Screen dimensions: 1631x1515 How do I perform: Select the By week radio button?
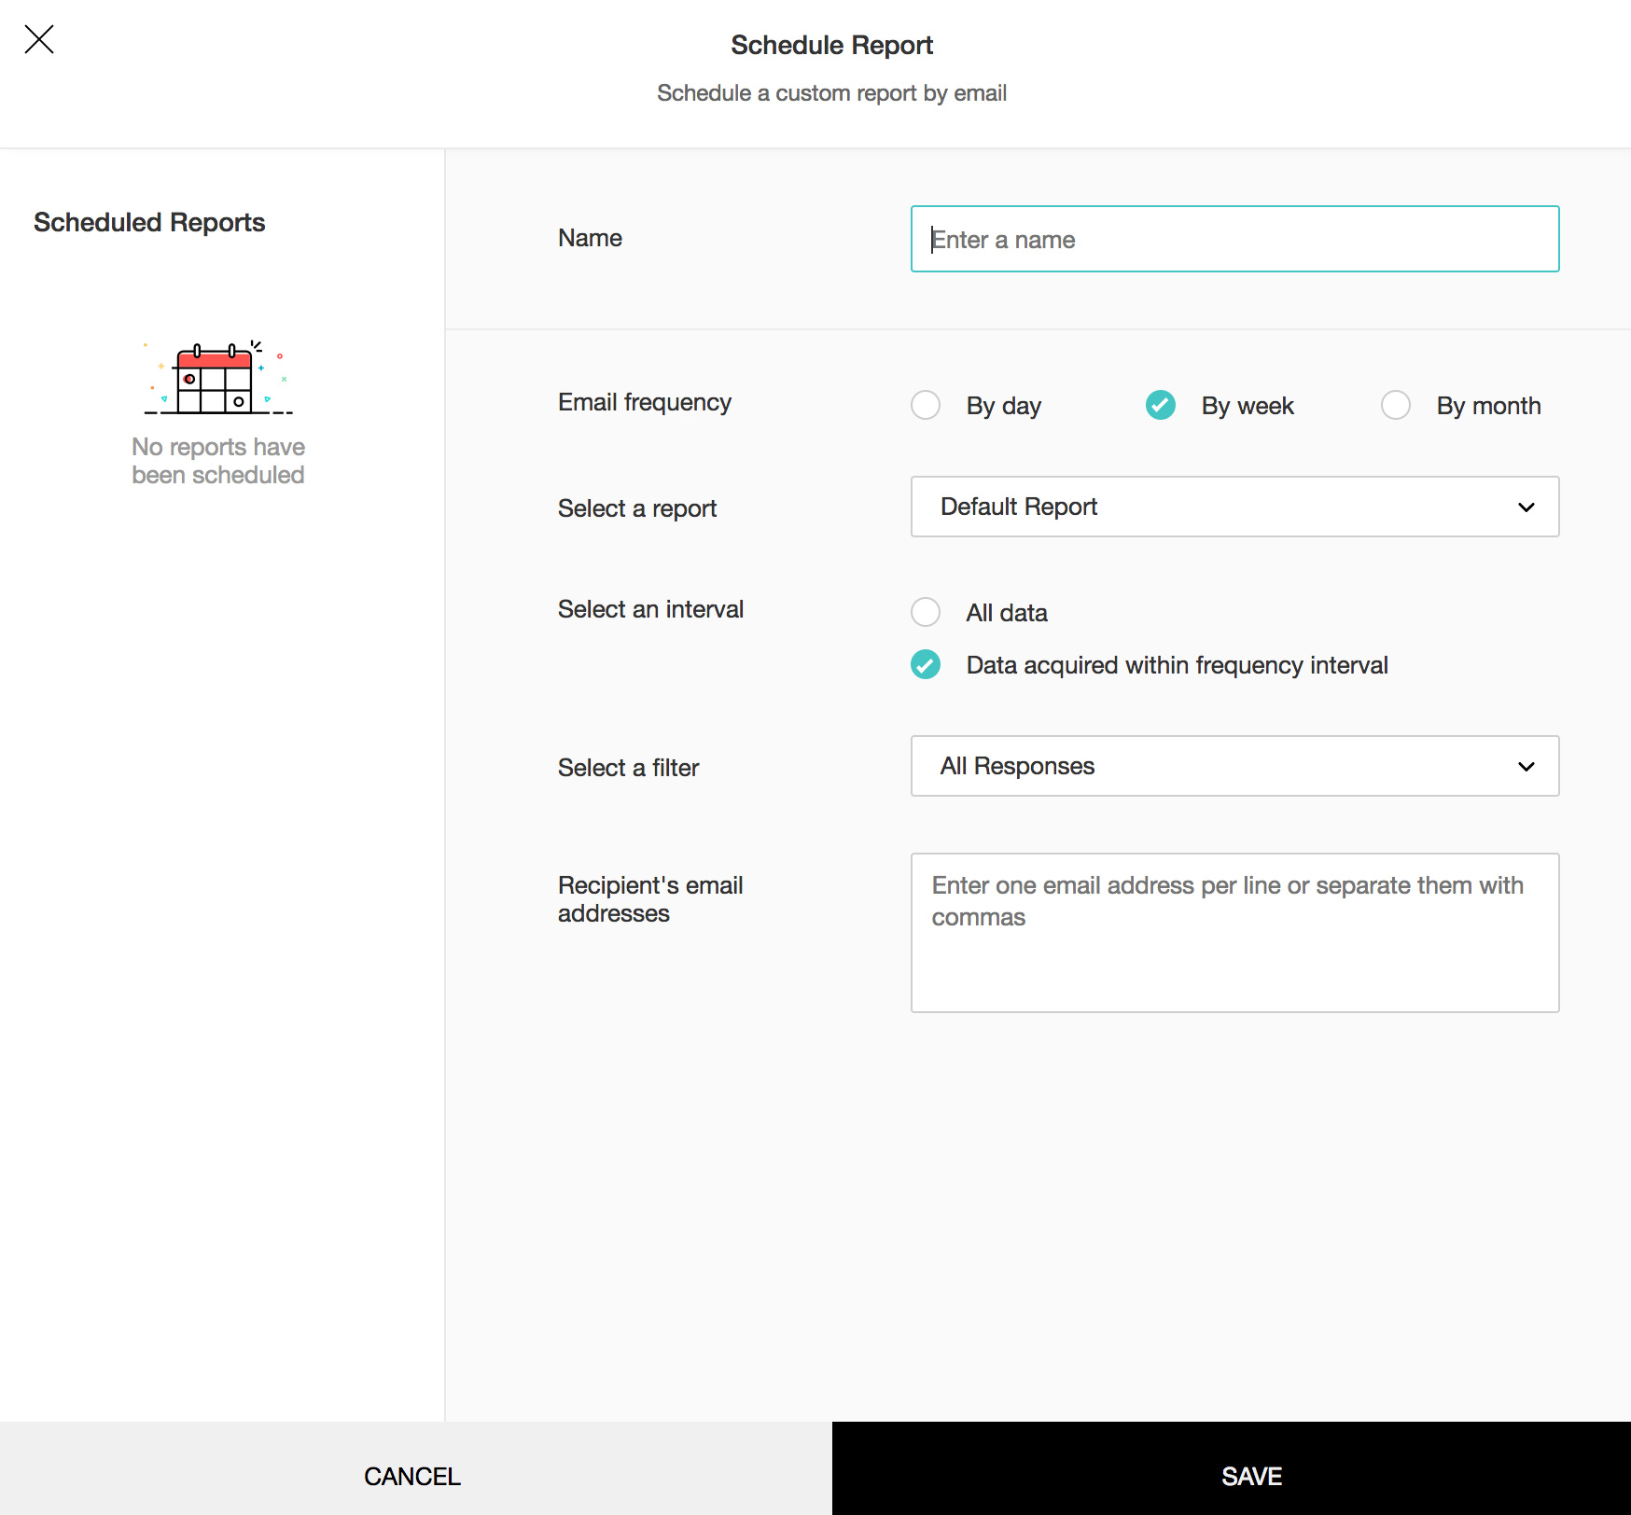[x=1160, y=405]
